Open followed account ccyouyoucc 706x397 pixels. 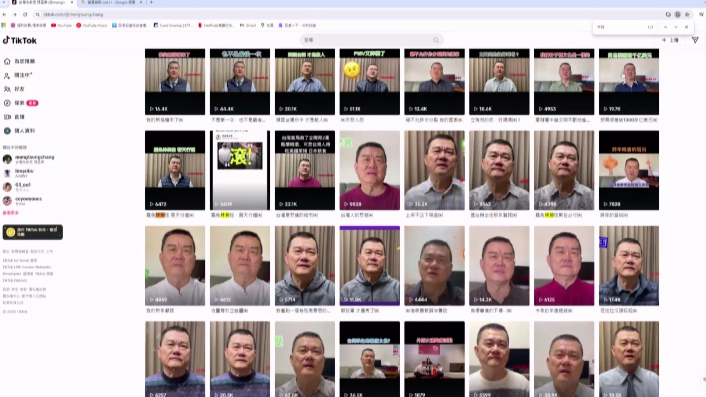(x=22, y=200)
